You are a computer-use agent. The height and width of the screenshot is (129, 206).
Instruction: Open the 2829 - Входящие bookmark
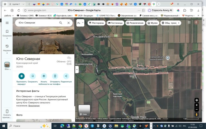[x=84, y=15]
